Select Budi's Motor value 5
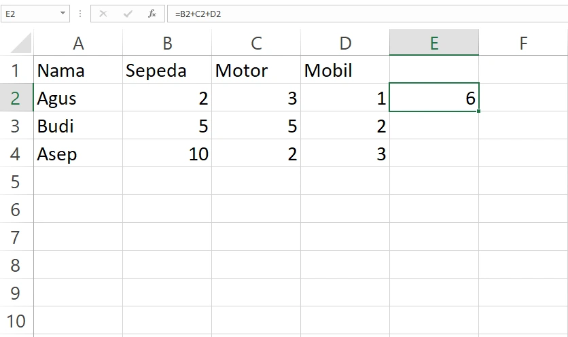Image resolution: width=568 pixels, height=337 pixels. click(x=256, y=126)
